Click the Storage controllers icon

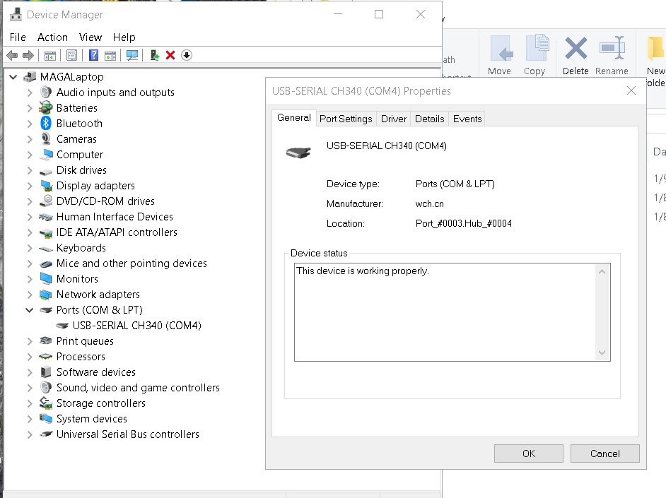(46, 403)
